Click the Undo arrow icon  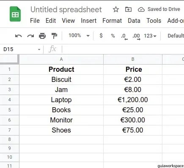(19, 36)
